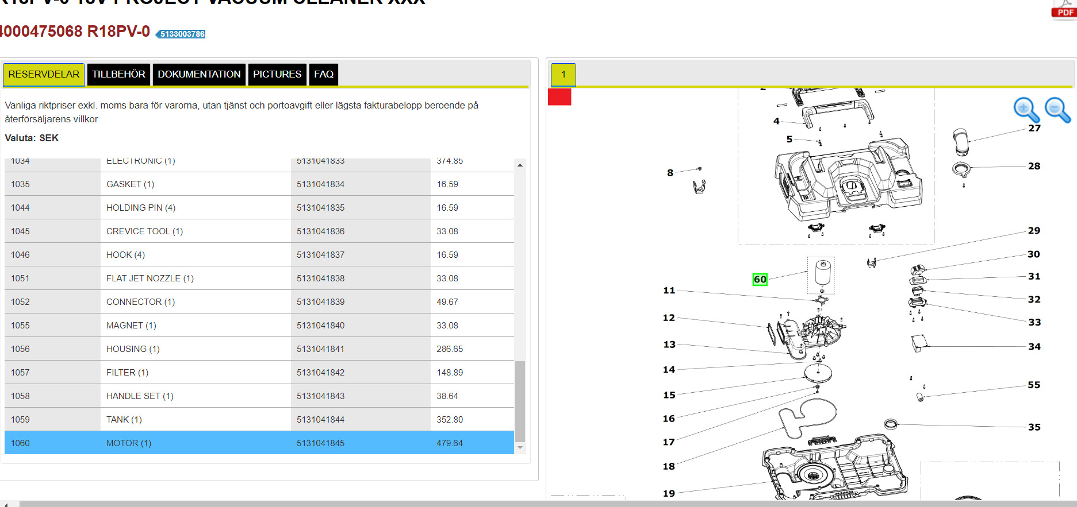1077x507 pixels.
Task: Click the TANK (1) parts row
Action: click(x=124, y=420)
